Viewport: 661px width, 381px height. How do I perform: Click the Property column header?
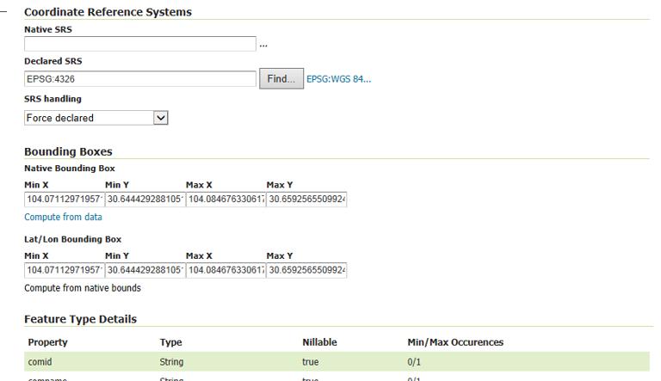click(47, 342)
